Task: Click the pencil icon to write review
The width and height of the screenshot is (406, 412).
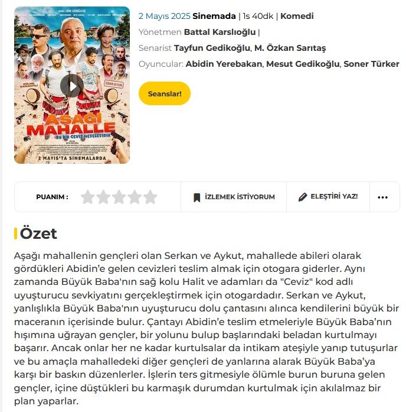Action: [303, 197]
